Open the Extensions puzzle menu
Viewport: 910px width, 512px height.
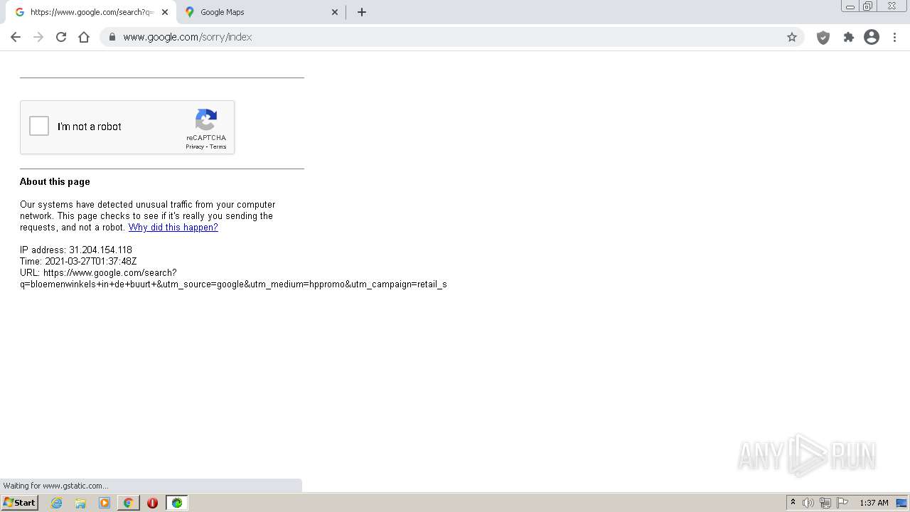coord(848,37)
